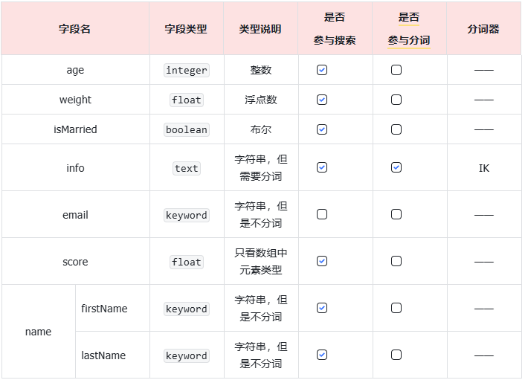
Task: Uncheck the tokenize checkbox in the info row
Action: pyautogui.click(x=396, y=168)
